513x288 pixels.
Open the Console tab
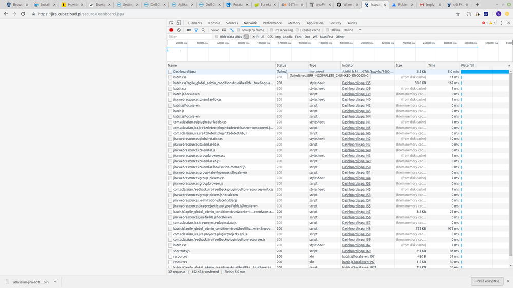coord(214,23)
